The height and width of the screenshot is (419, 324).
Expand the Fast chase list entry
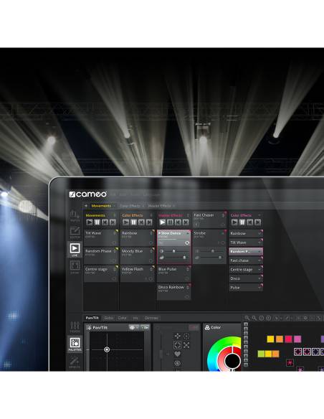(259, 260)
